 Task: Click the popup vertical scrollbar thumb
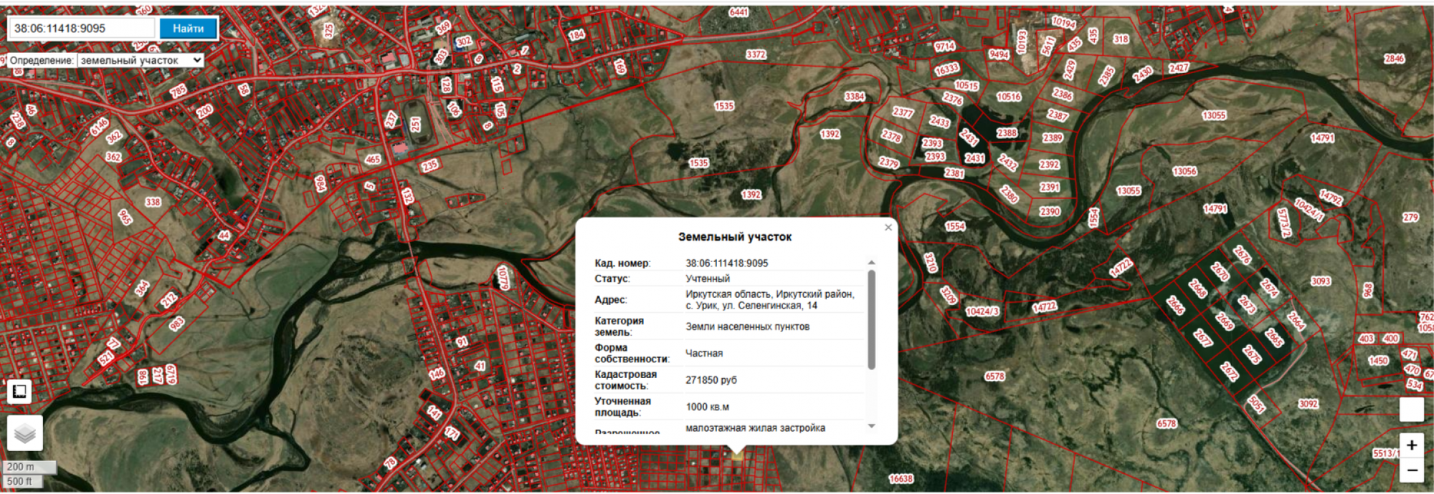[x=872, y=319]
